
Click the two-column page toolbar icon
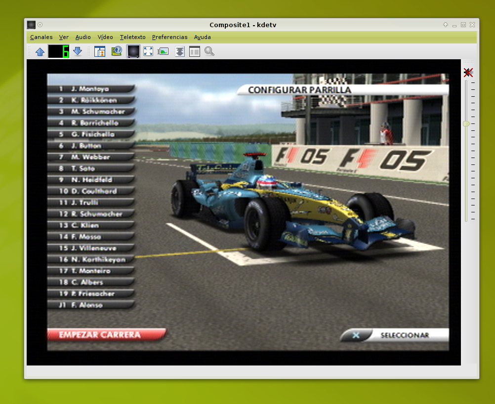pos(195,51)
